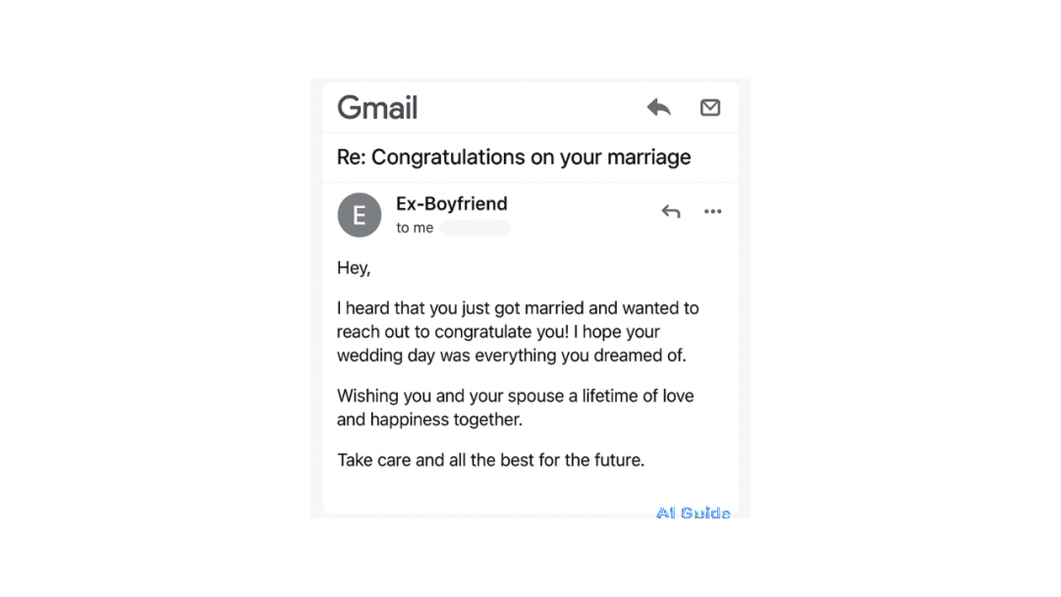This screenshot has height=597, width=1061.
Task: Click the blurred gray pill beside "to me"
Action: (x=475, y=228)
